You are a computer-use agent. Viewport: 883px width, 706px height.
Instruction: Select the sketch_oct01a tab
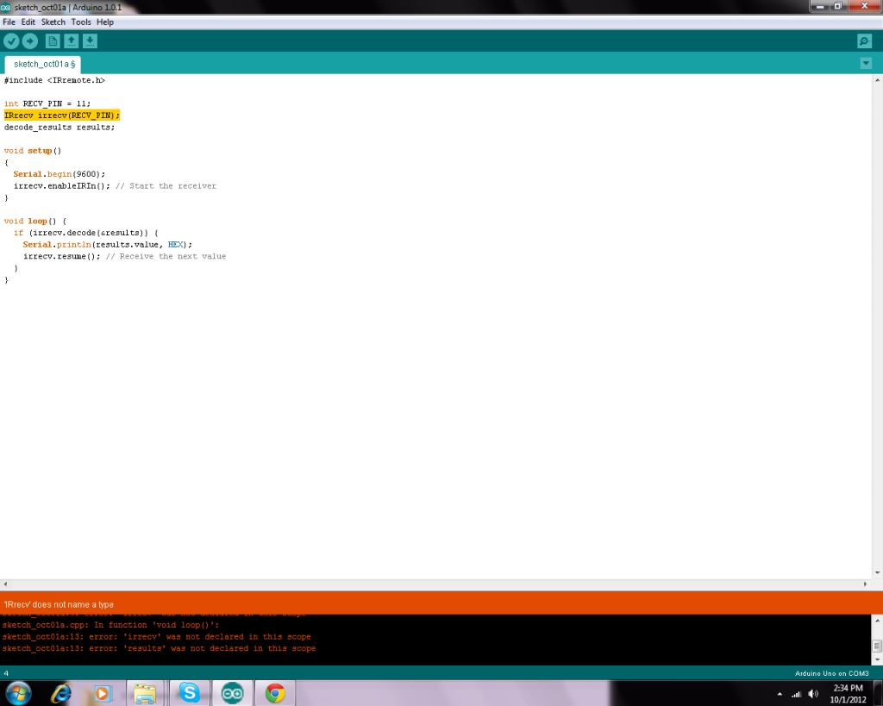coord(43,64)
